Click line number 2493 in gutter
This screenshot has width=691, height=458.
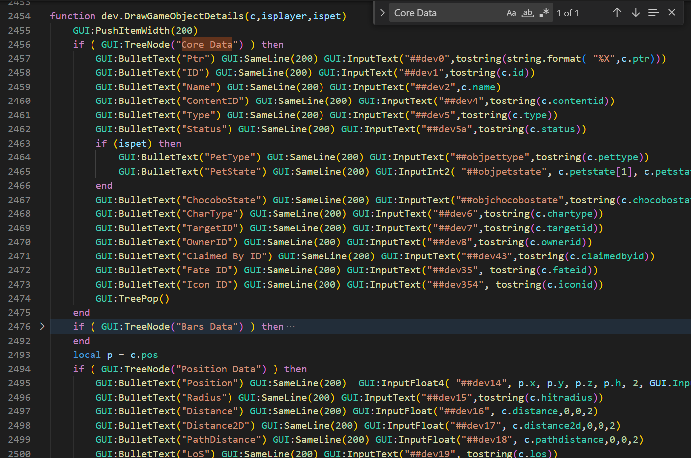(19, 355)
